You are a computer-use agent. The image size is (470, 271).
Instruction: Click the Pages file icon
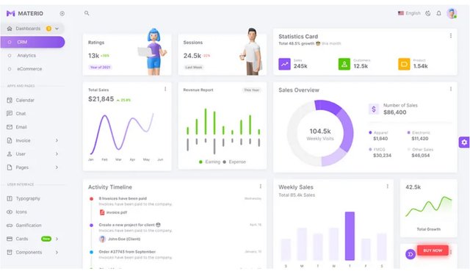coord(10,167)
